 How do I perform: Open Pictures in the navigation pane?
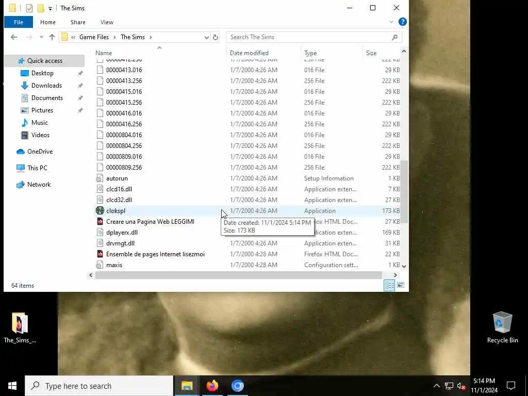point(42,110)
